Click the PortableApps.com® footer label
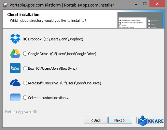 pos(21,112)
